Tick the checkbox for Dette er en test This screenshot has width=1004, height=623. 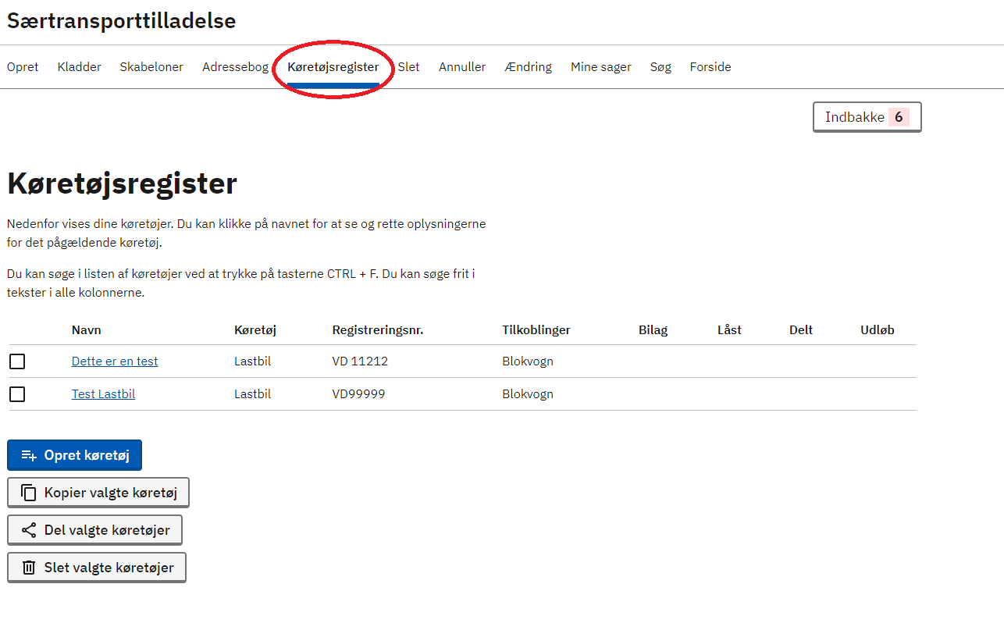click(x=17, y=361)
